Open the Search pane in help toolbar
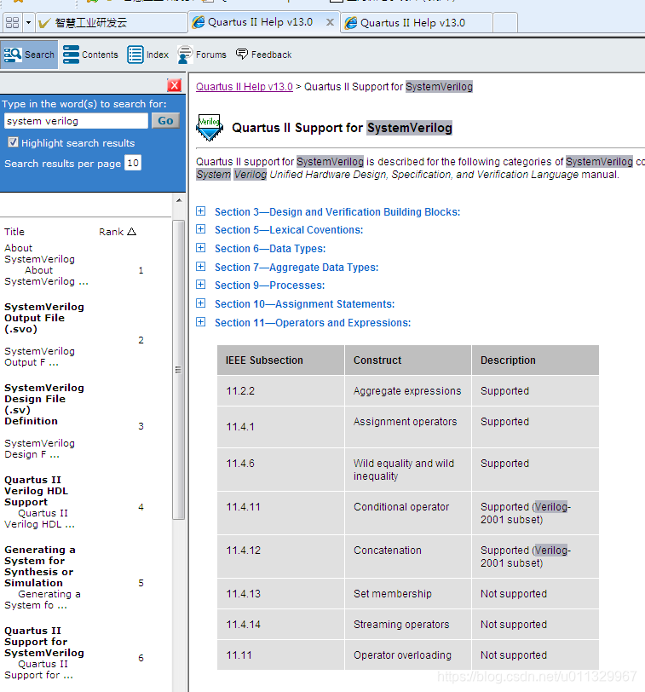Image resolution: width=645 pixels, height=692 pixels. coord(29,55)
